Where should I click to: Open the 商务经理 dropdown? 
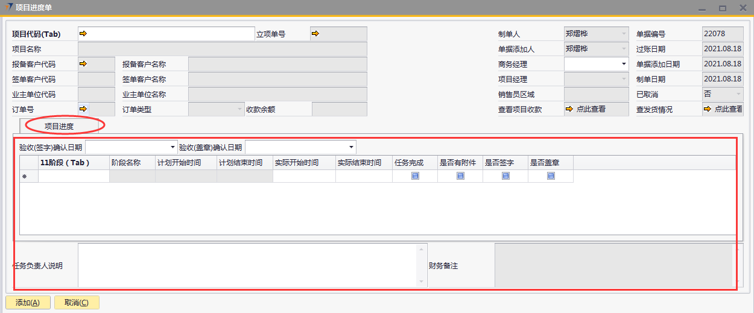coord(623,64)
